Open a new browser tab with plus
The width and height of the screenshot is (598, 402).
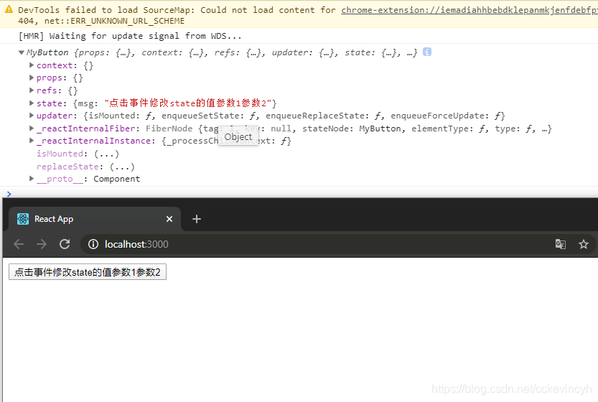click(197, 219)
